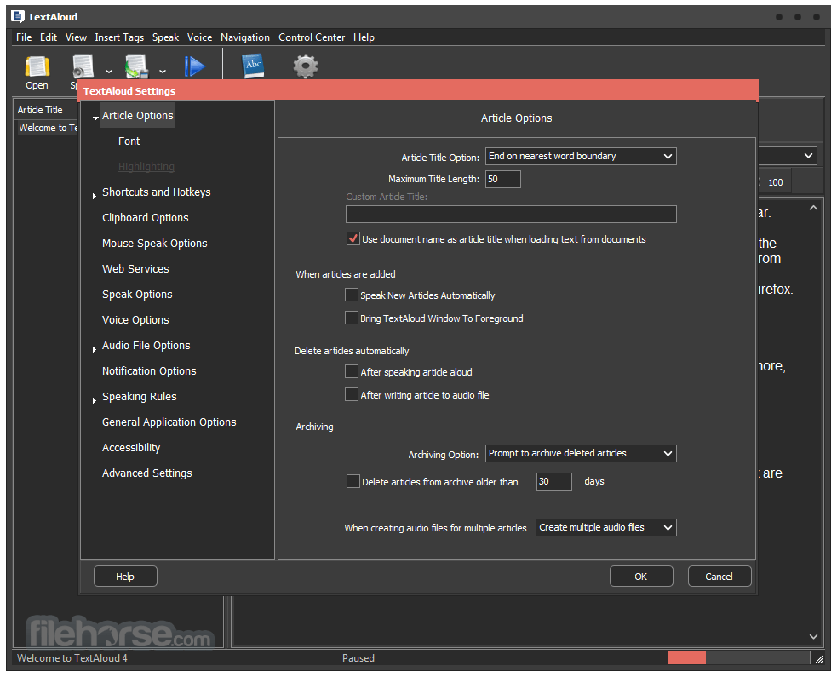Open the File menu
Viewport: 837px width, 677px height.
[24, 37]
